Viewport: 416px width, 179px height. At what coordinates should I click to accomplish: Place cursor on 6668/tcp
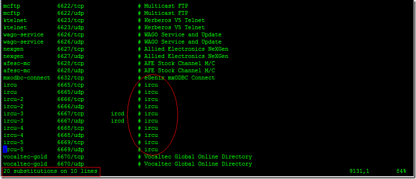coord(71,128)
